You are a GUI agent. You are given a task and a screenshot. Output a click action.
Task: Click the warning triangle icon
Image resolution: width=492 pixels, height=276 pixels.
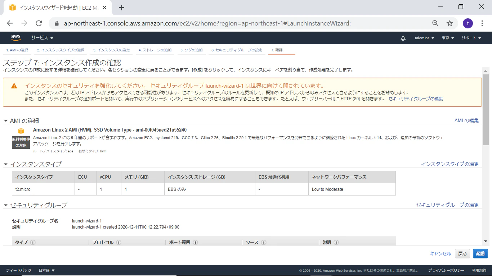[x=14, y=86]
